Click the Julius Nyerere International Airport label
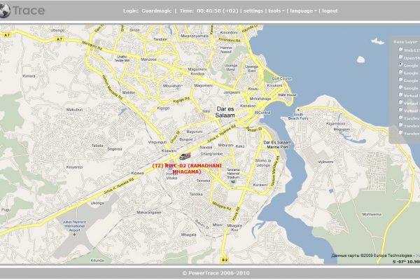Image resolution: width=420 pixels, height=280 pixels. (x=74, y=226)
